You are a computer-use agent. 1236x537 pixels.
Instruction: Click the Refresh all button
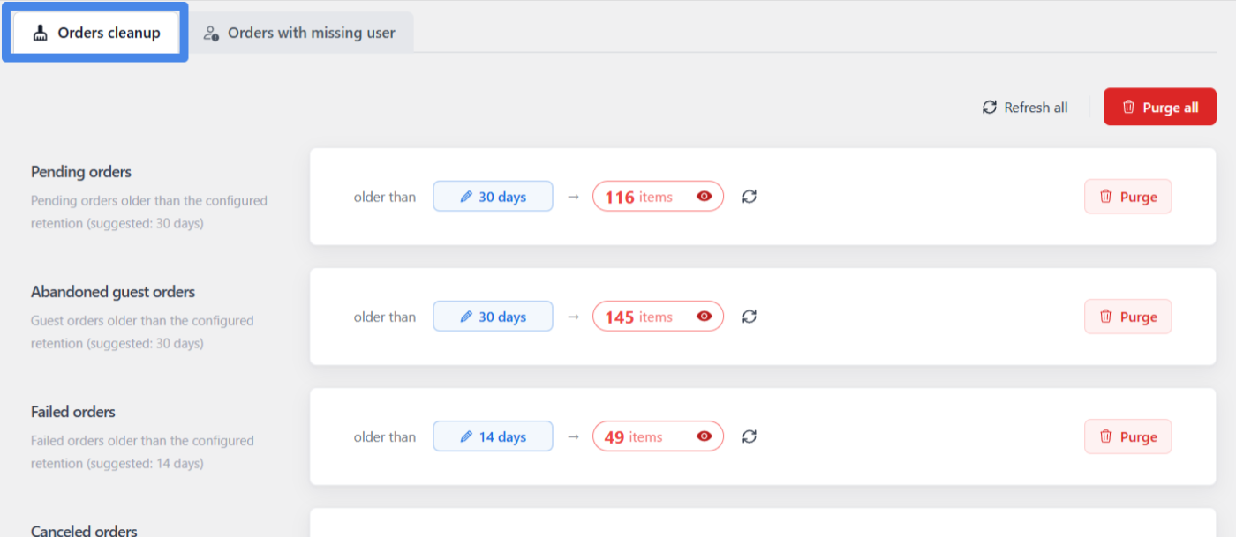click(1025, 108)
